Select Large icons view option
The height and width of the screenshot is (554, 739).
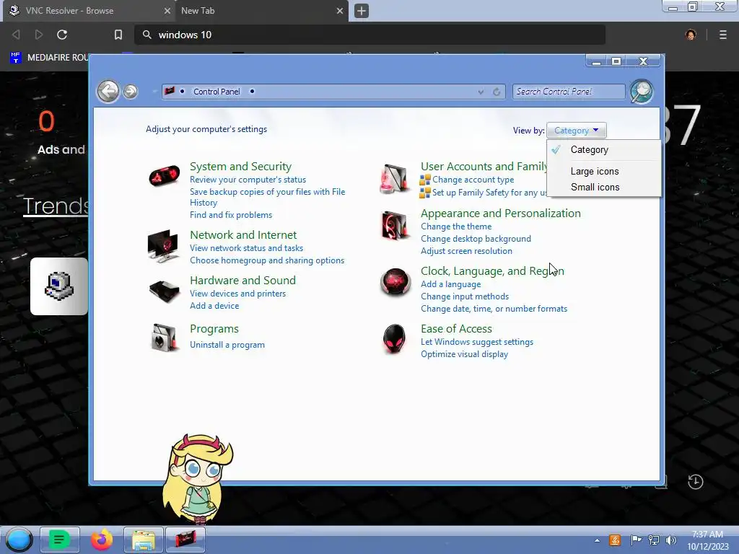(604, 172)
